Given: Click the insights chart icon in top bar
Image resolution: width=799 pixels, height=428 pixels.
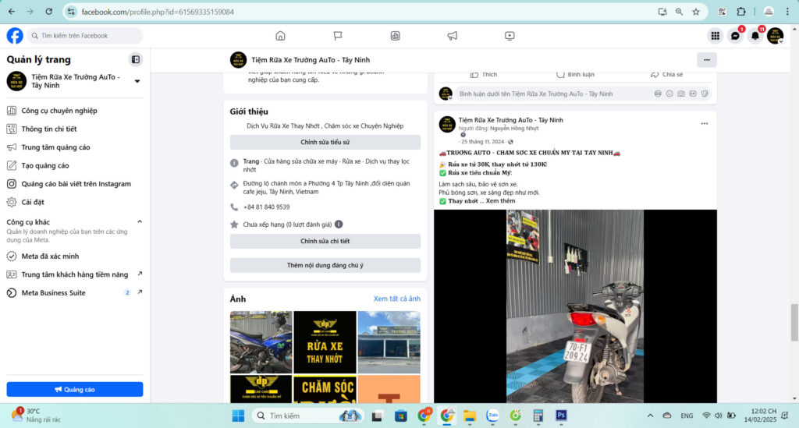Looking at the screenshot, I should tap(396, 36).
